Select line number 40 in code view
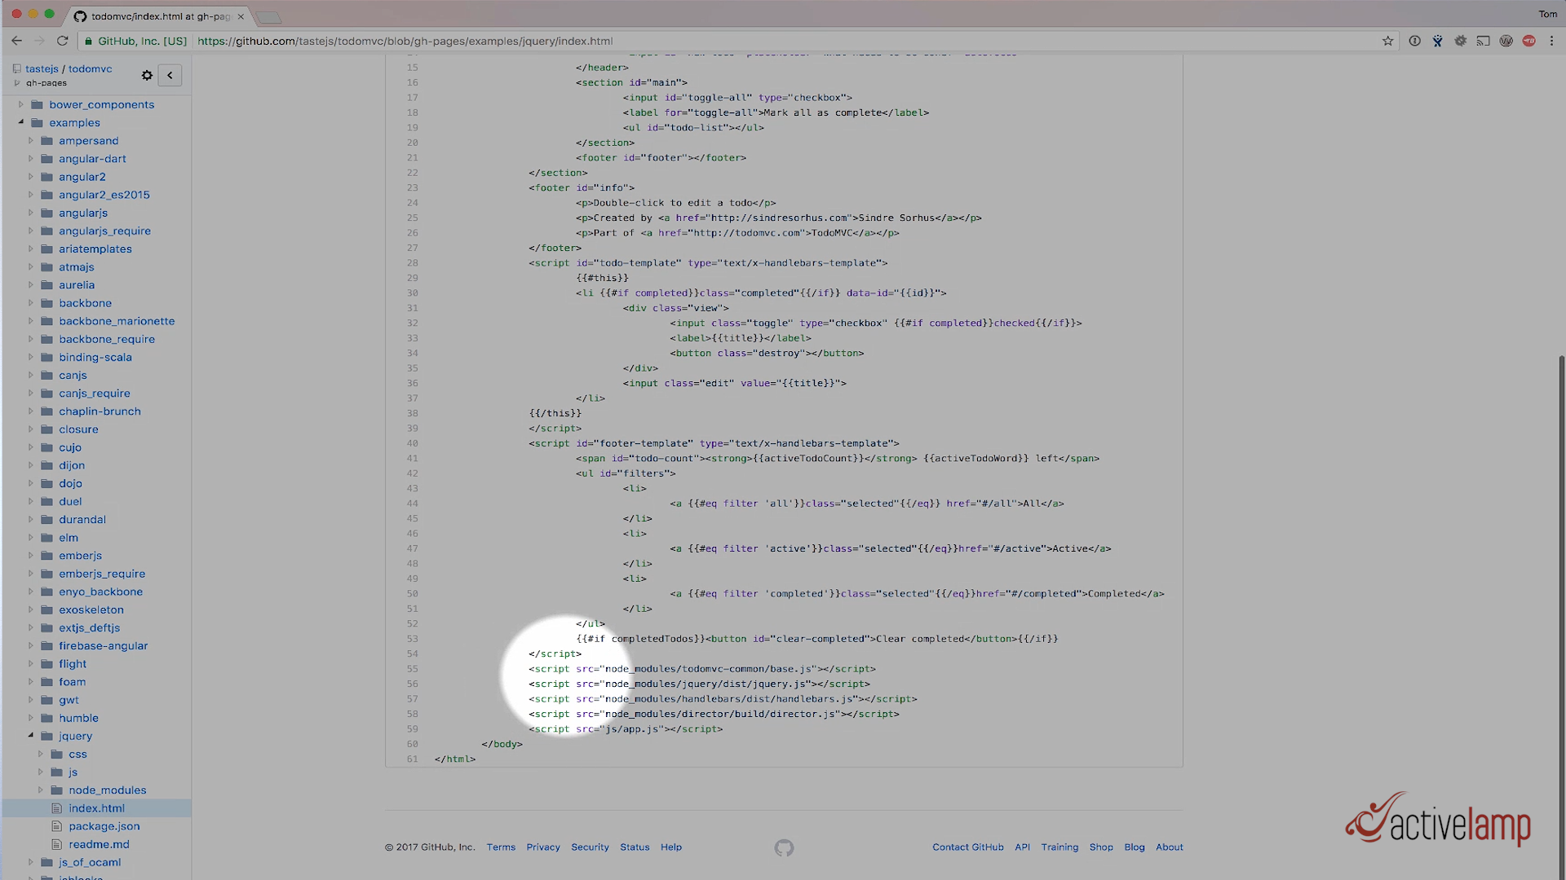Image resolution: width=1566 pixels, height=880 pixels. pos(413,443)
